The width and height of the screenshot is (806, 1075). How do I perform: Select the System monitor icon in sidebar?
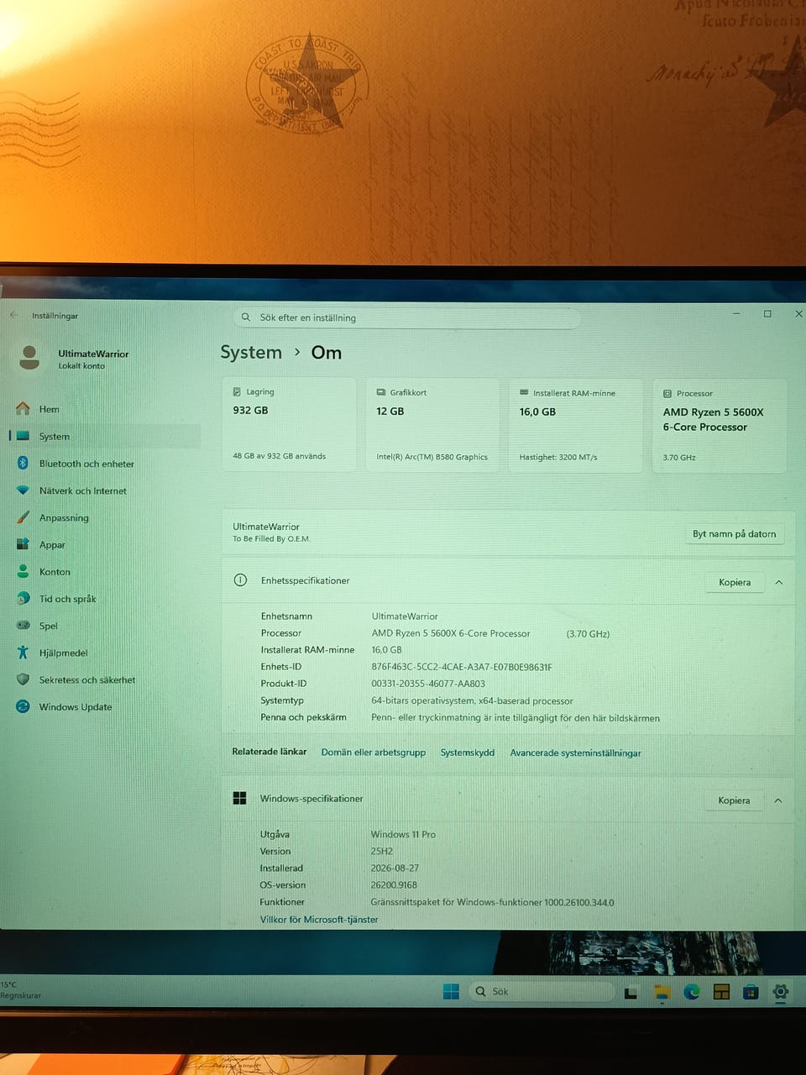(x=23, y=436)
